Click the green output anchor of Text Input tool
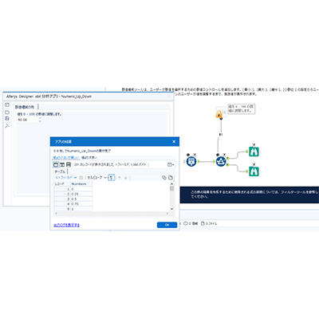Viewport: 319px width, 319px height. pos(199,161)
